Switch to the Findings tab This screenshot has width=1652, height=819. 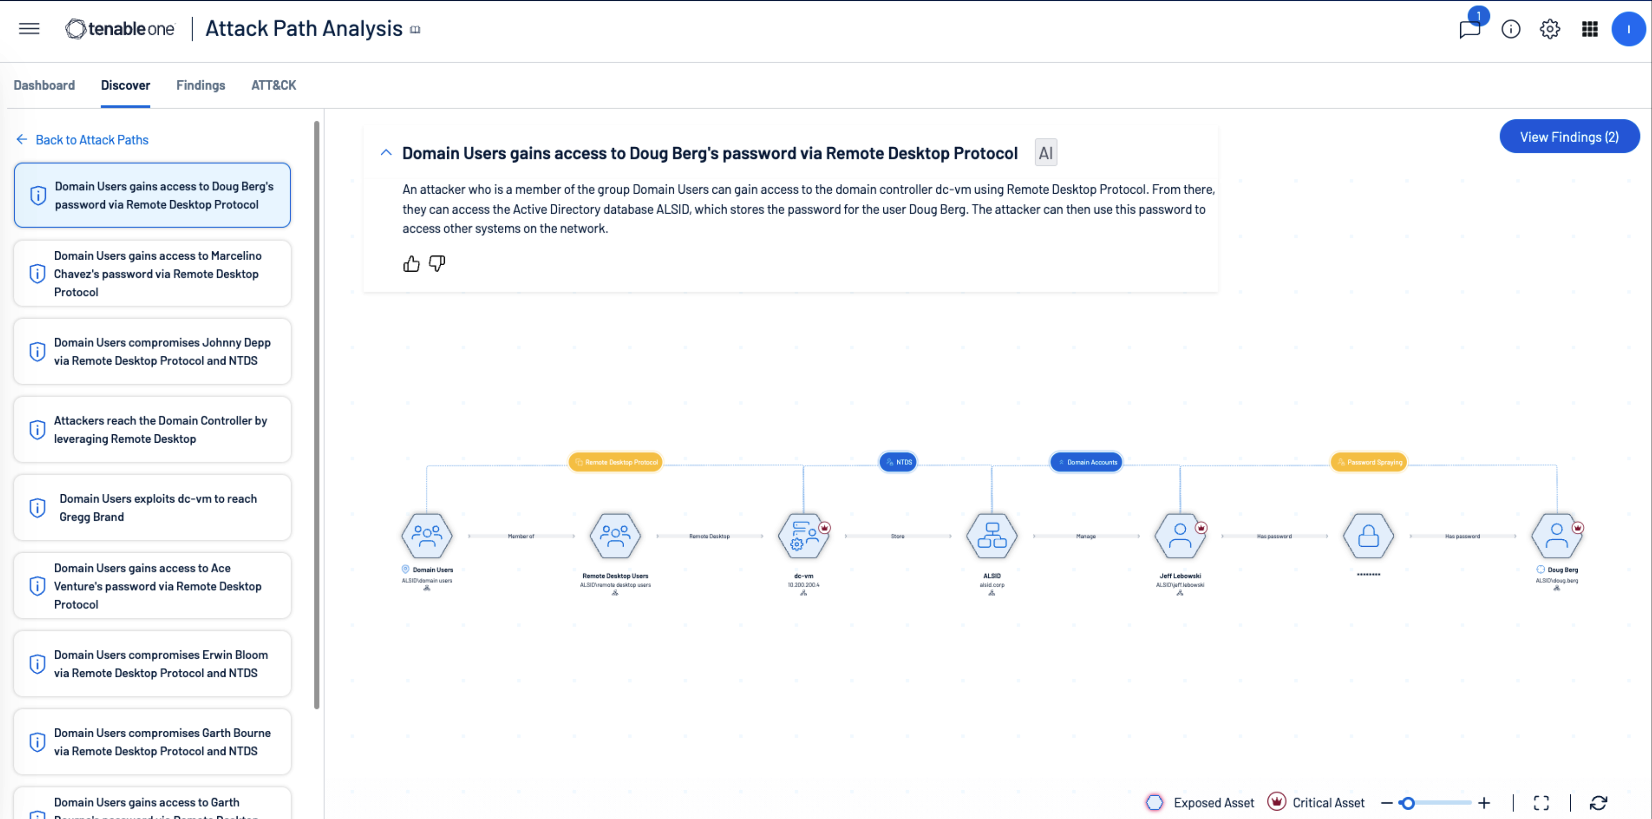click(201, 85)
